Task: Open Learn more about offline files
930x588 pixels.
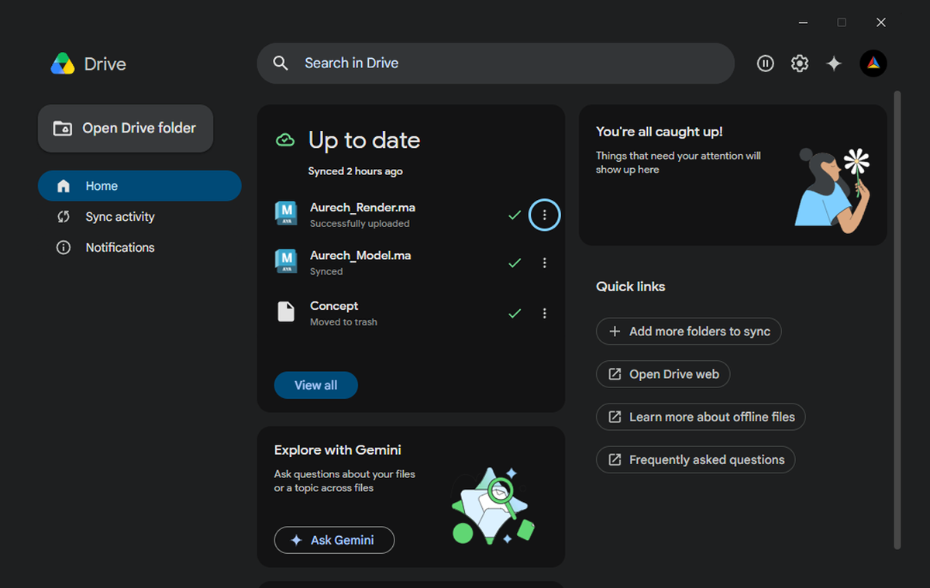Action: (701, 417)
